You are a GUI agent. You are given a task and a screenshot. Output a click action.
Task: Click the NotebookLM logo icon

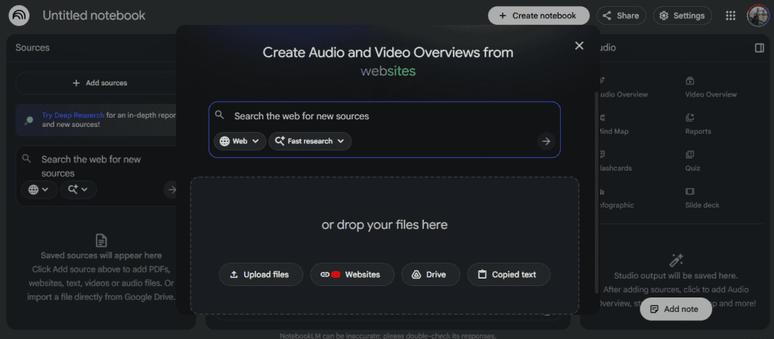tap(20, 15)
